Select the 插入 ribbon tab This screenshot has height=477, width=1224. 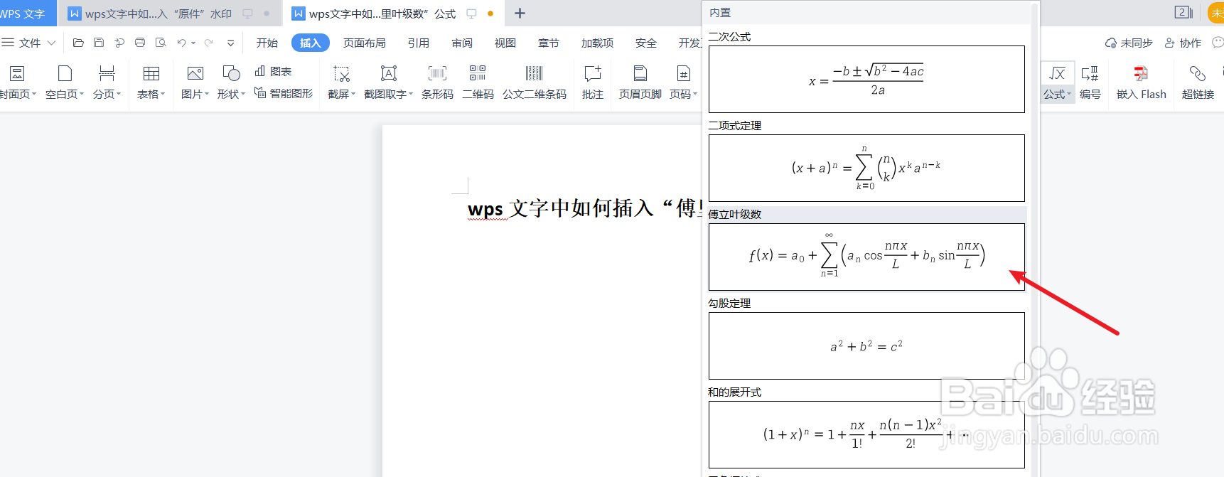(311, 43)
